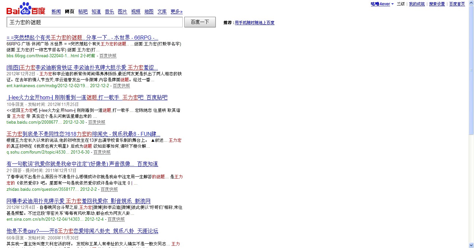Image resolution: width=474 pixels, height=248 pixels.
Task: Open the Hee火力全开hom 百度贴吧 result
Action: tap(87, 97)
